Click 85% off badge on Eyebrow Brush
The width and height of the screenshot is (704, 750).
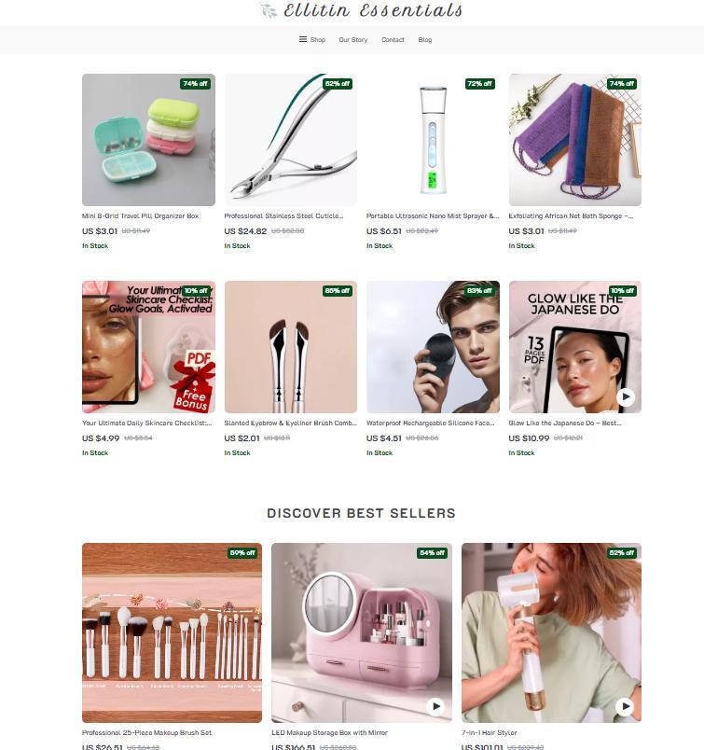338,291
